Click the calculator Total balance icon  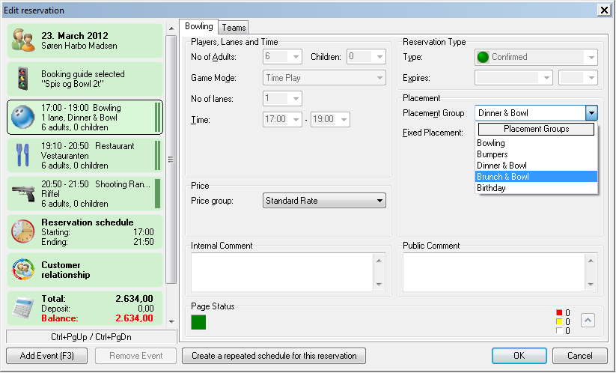click(23, 308)
